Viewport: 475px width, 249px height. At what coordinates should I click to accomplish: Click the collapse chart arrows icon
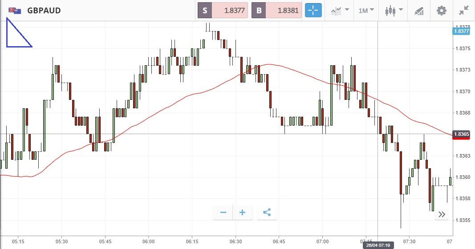coord(463,10)
